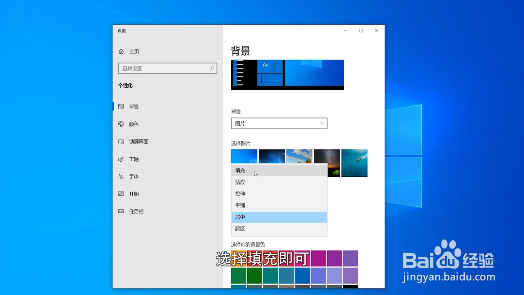Pick the soft purple swatch ending second row
The height and width of the screenshot is (295, 524).
click(x=350, y=275)
